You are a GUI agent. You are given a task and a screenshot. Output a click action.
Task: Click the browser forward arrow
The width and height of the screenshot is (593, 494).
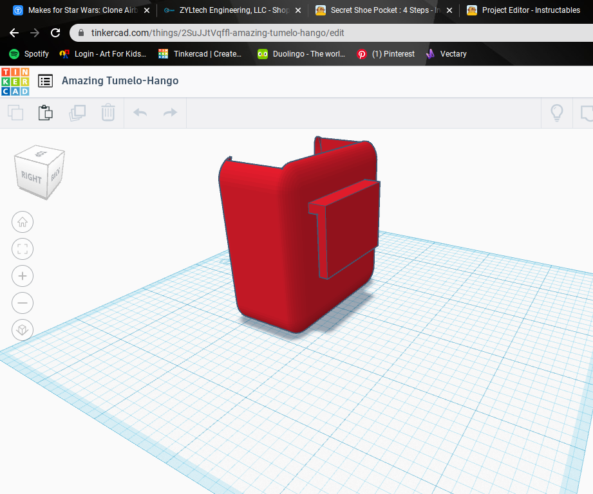pyautogui.click(x=35, y=33)
